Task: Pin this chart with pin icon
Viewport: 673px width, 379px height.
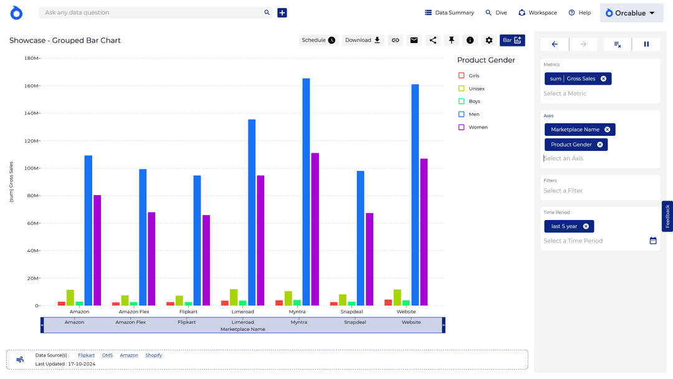Action: (451, 41)
